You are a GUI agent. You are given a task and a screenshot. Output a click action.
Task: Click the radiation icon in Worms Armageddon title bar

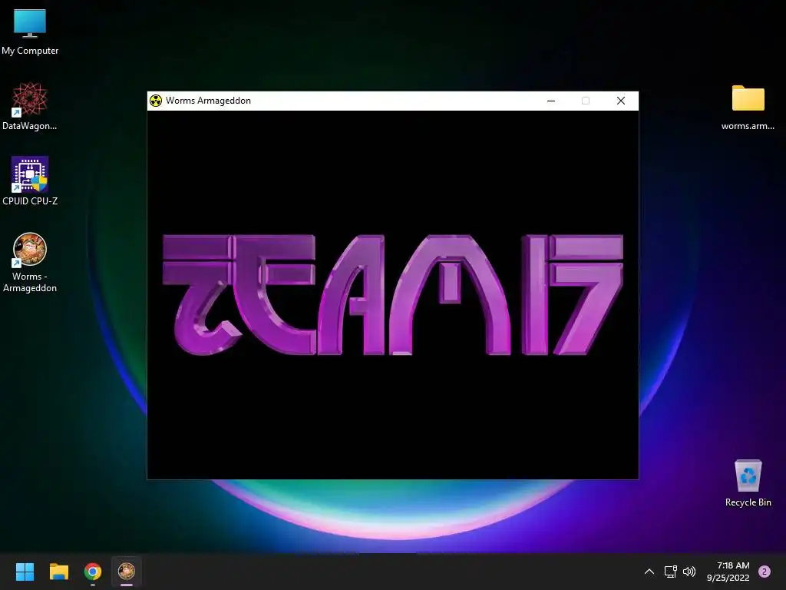coord(156,101)
